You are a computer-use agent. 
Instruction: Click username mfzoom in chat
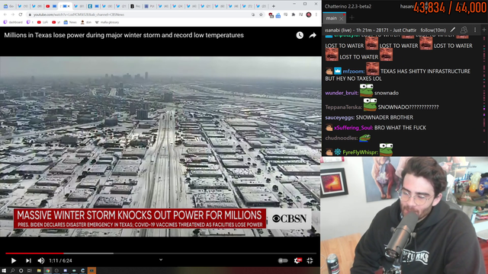(353, 71)
